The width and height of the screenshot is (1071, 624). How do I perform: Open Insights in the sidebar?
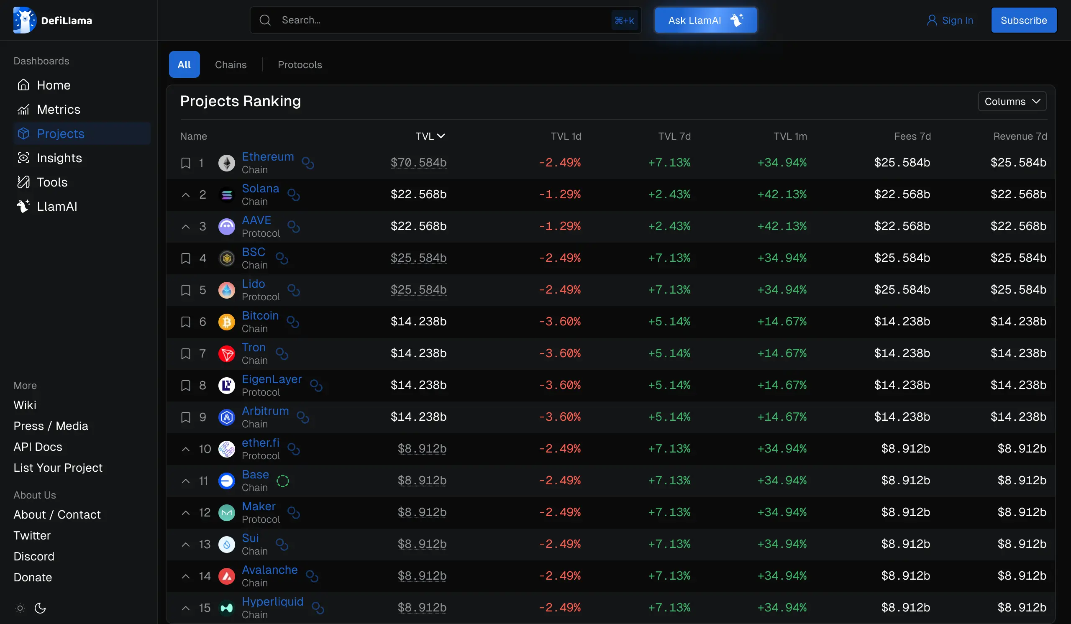click(82, 158)
